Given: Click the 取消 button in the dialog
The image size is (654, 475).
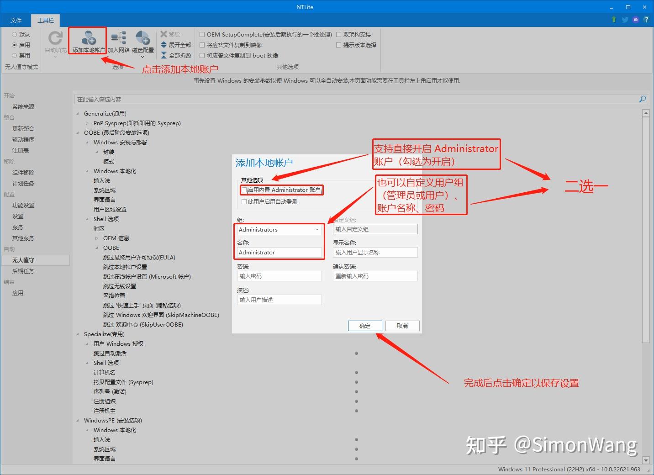Looking at the screenshot, I should (402, 326).
